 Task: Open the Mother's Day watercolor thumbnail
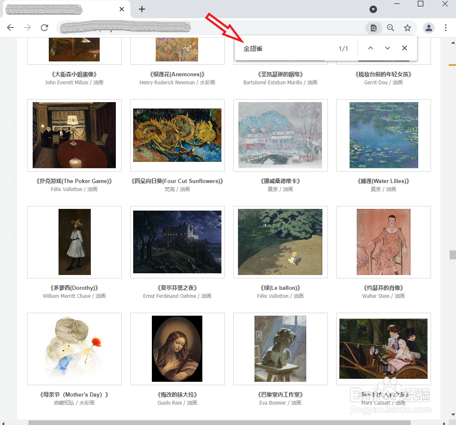click(74, 349)
